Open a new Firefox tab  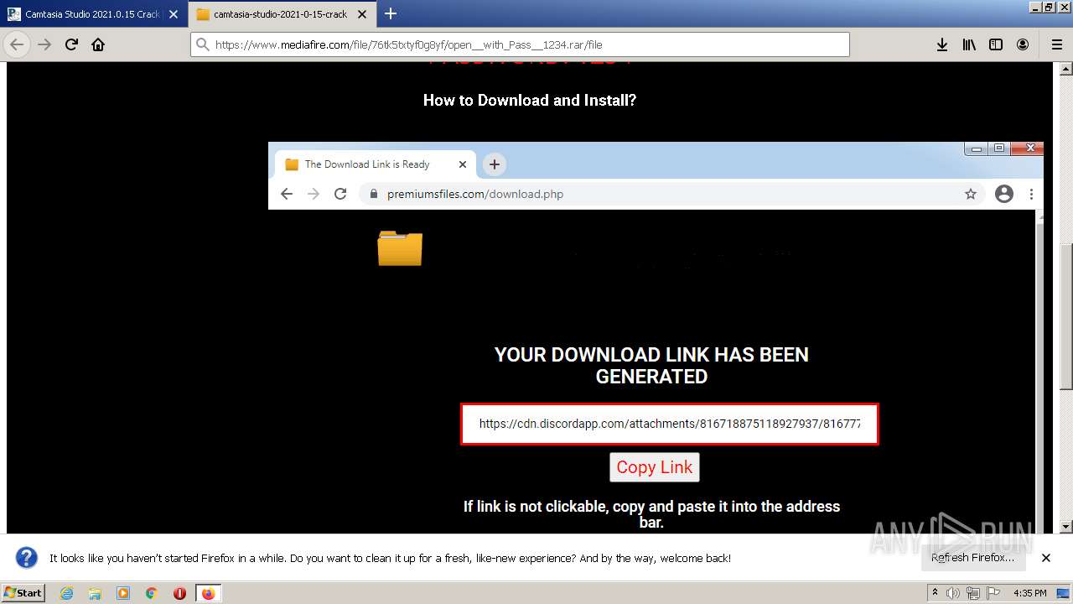pyautogui.click(x=390, y=13)
